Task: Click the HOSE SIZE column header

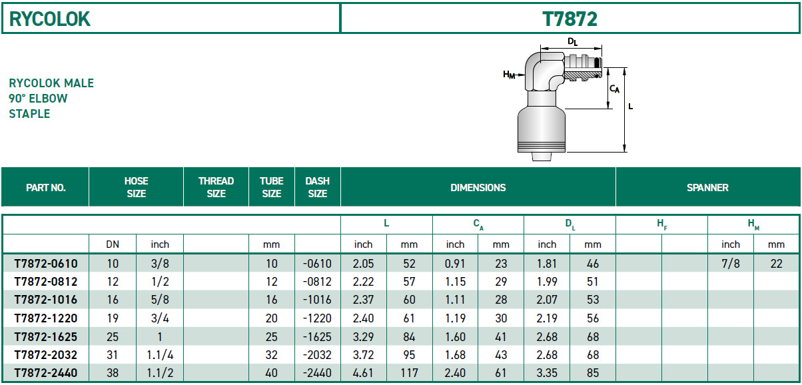Action: pos(136,187)
